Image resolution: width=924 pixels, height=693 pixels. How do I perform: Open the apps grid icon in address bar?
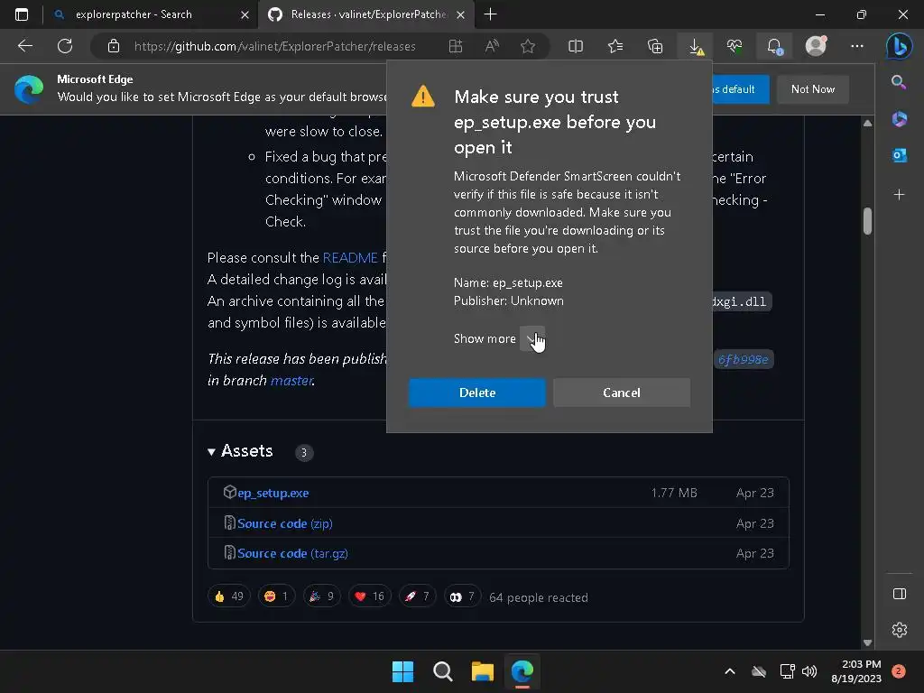point(456,46)
